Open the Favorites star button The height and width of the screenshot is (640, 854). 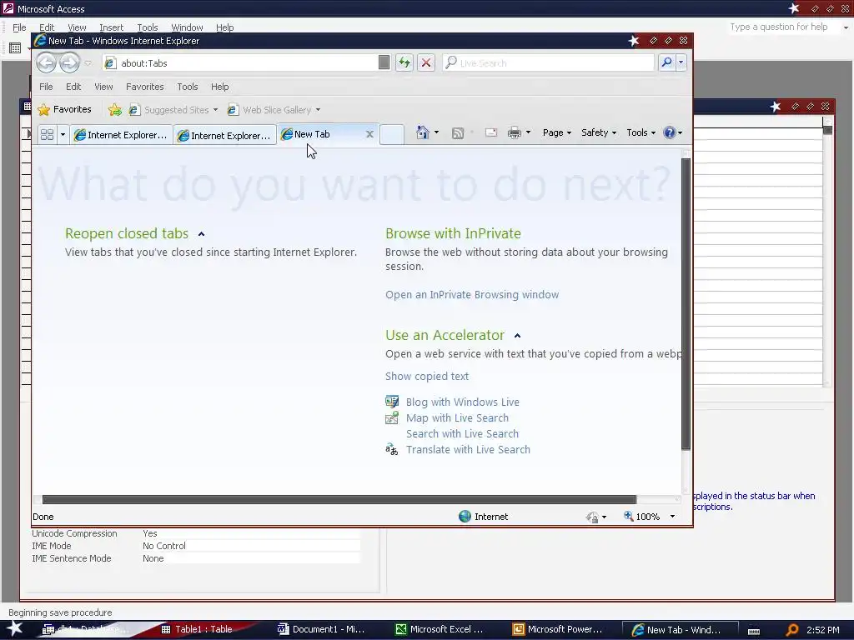point(64,109)
